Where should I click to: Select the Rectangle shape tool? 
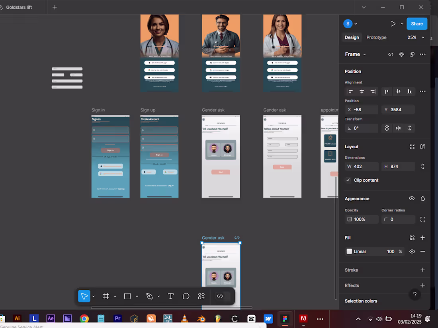pyautogui.click(x=127, y=296)
